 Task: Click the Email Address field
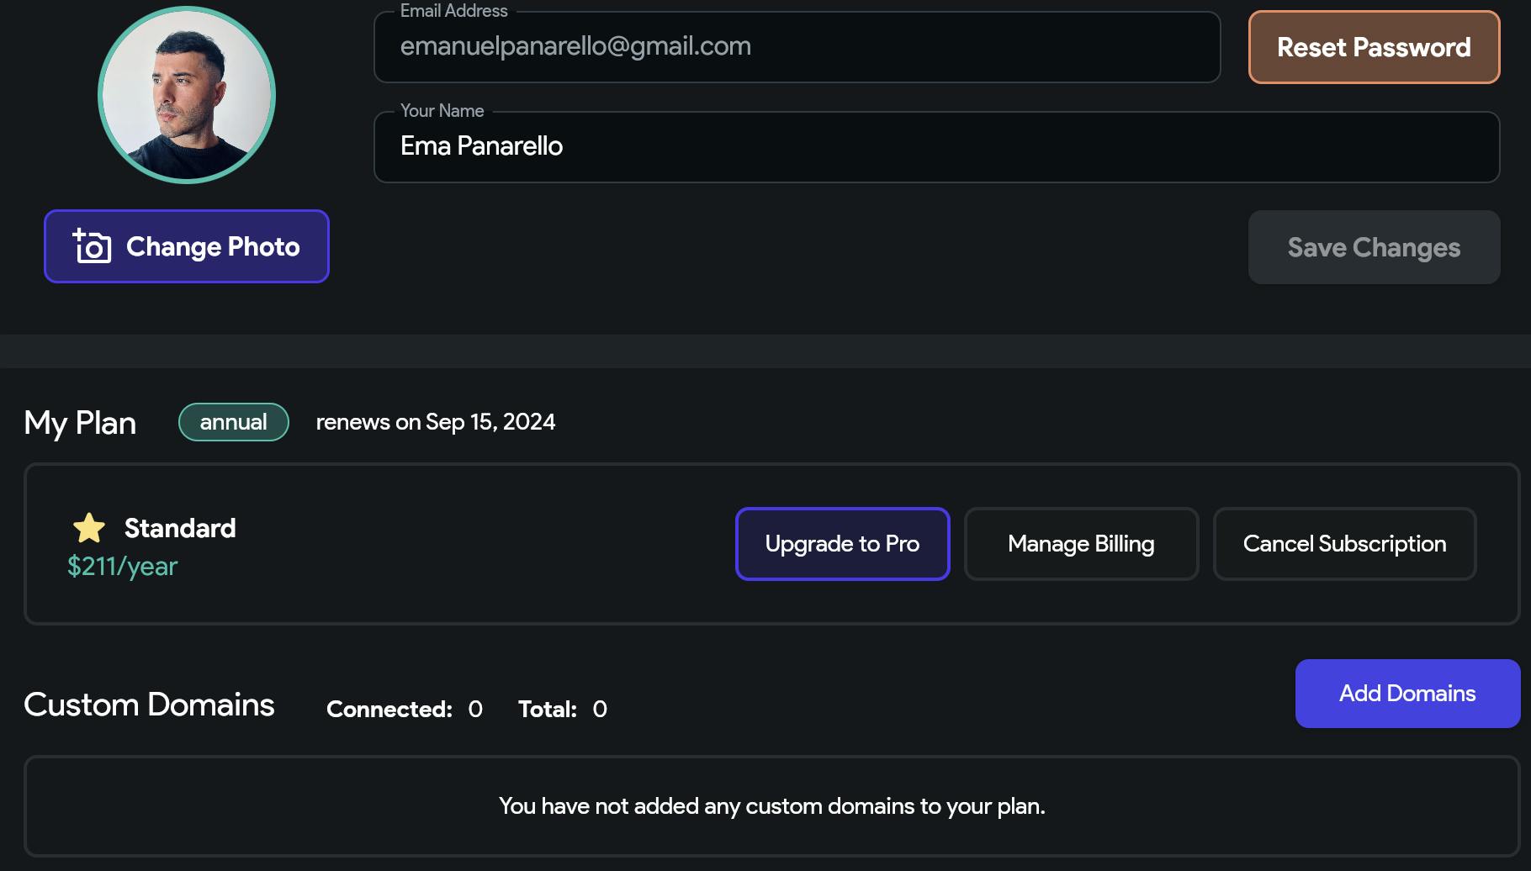click(797, 47)
